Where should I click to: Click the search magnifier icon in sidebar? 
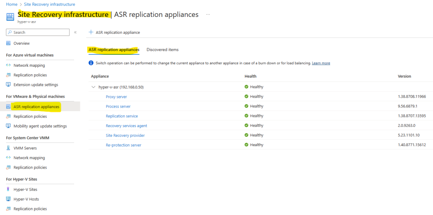[10, 32]
